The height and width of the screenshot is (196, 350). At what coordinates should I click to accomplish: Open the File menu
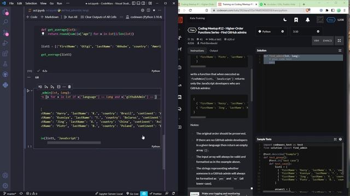point(11,3)
